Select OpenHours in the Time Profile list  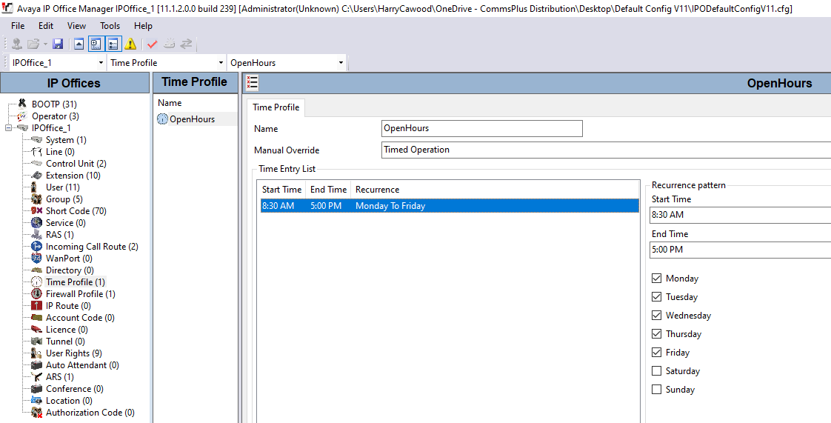192,119
